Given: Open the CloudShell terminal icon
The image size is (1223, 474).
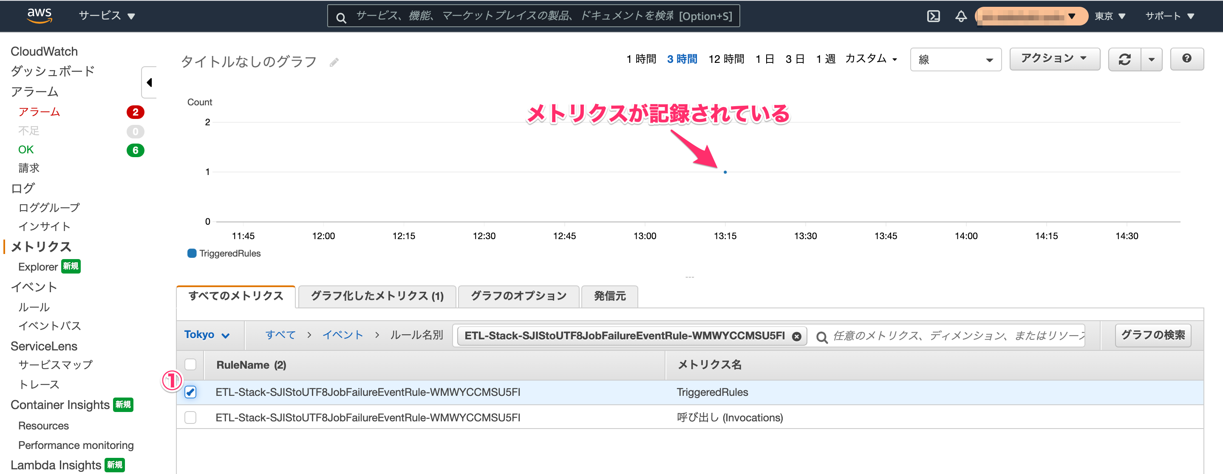Looking at the screenshot, I should pyautogui.click(x=933, y=16).
